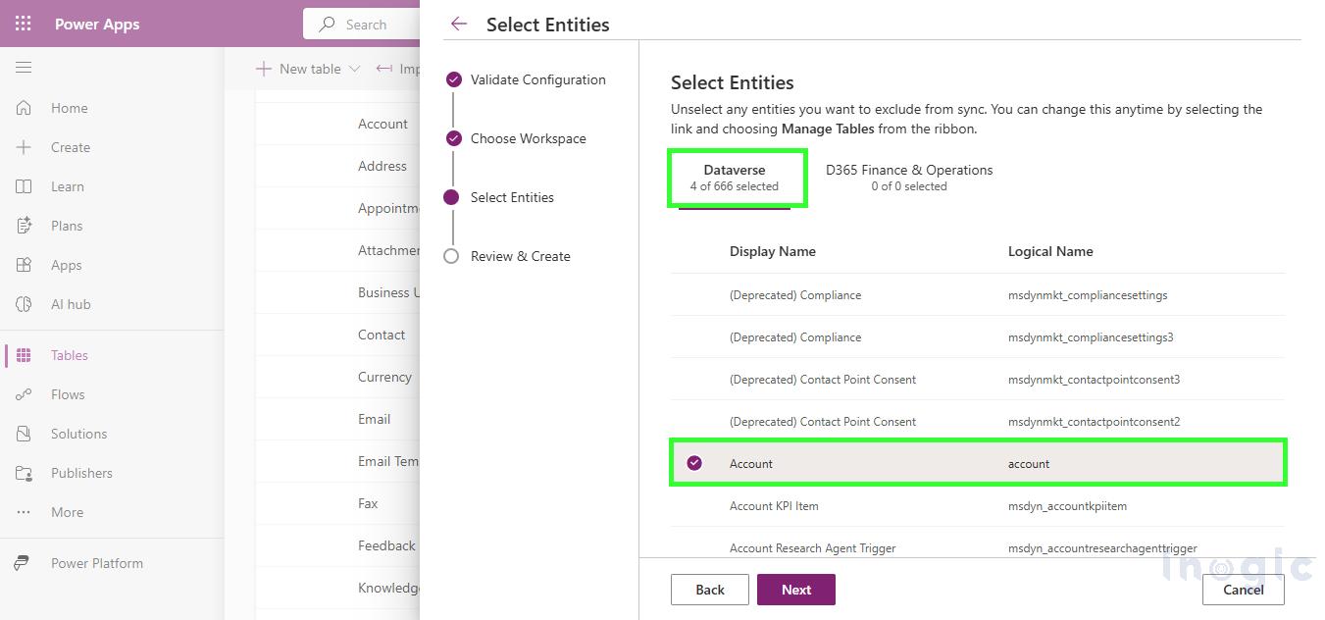The width and height of the screenshot is (1325, 620).
Task: Click Fax in the background tables list
Action: coord(368,503)
